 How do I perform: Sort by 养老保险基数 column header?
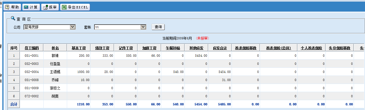tap(246, 48)
